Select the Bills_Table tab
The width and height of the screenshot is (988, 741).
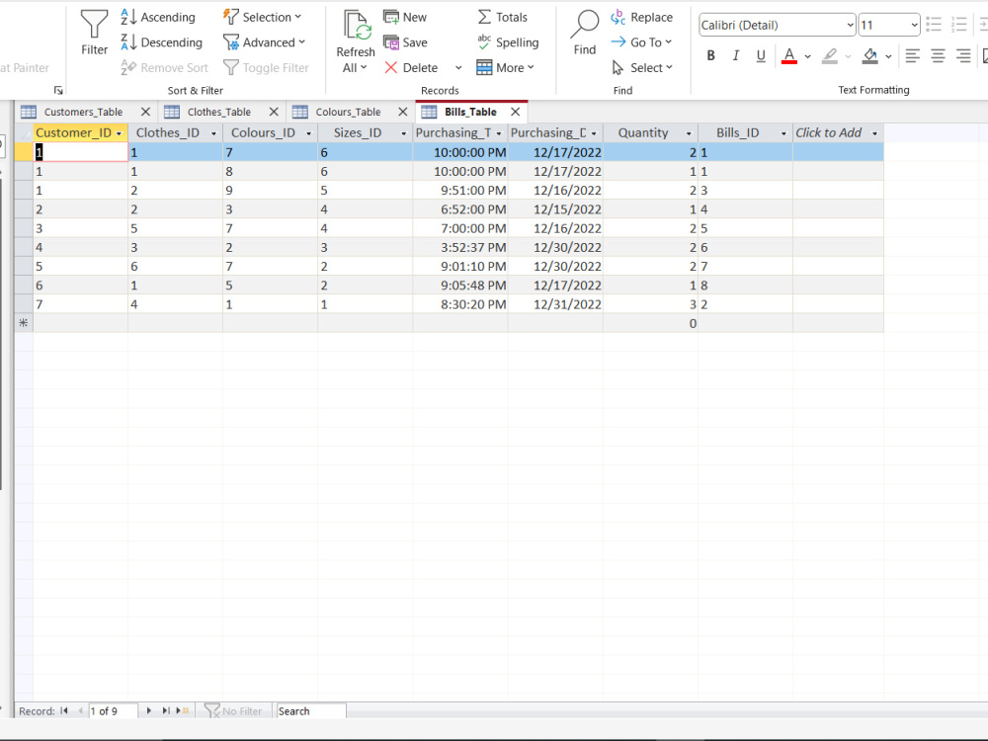(470, 112)
